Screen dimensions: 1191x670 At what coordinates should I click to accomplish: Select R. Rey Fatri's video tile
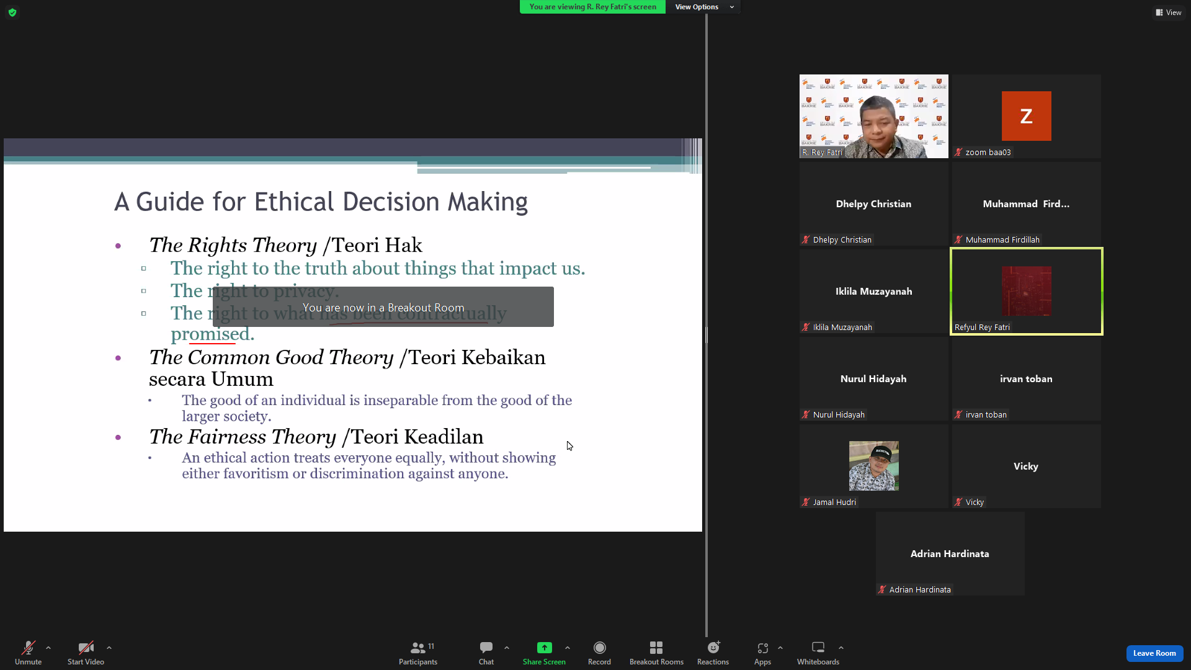click(873, 117)
